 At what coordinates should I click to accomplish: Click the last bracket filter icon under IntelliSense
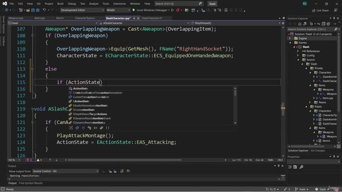coord(107,128)
